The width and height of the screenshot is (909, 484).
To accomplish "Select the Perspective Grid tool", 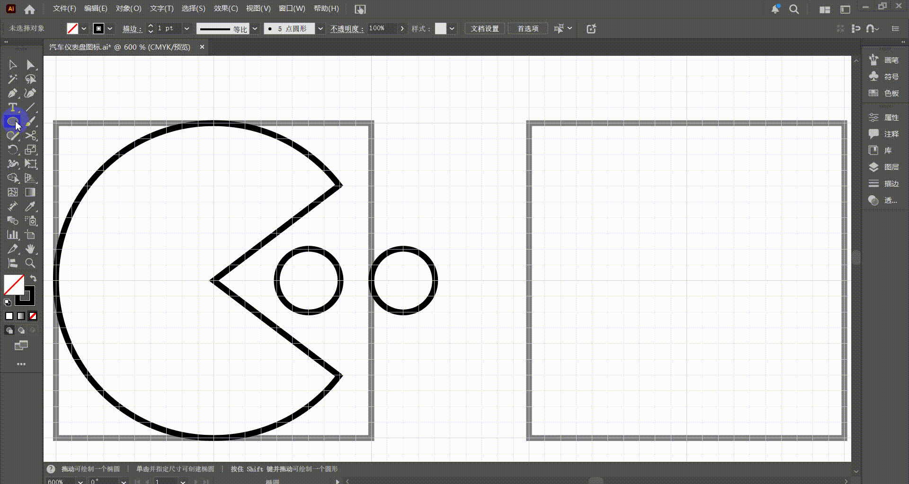I will (x=31, y=178).
